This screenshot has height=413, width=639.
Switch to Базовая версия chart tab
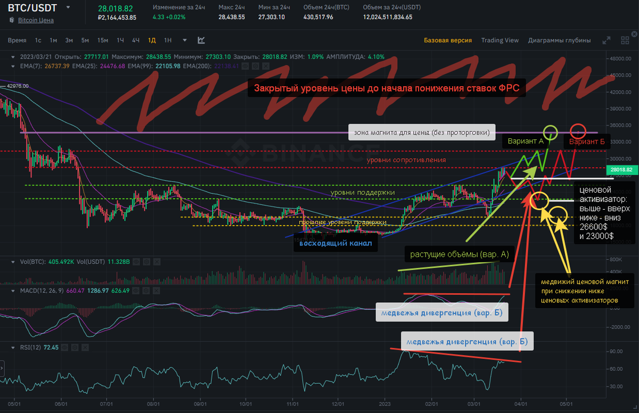(x=448, y=40)
